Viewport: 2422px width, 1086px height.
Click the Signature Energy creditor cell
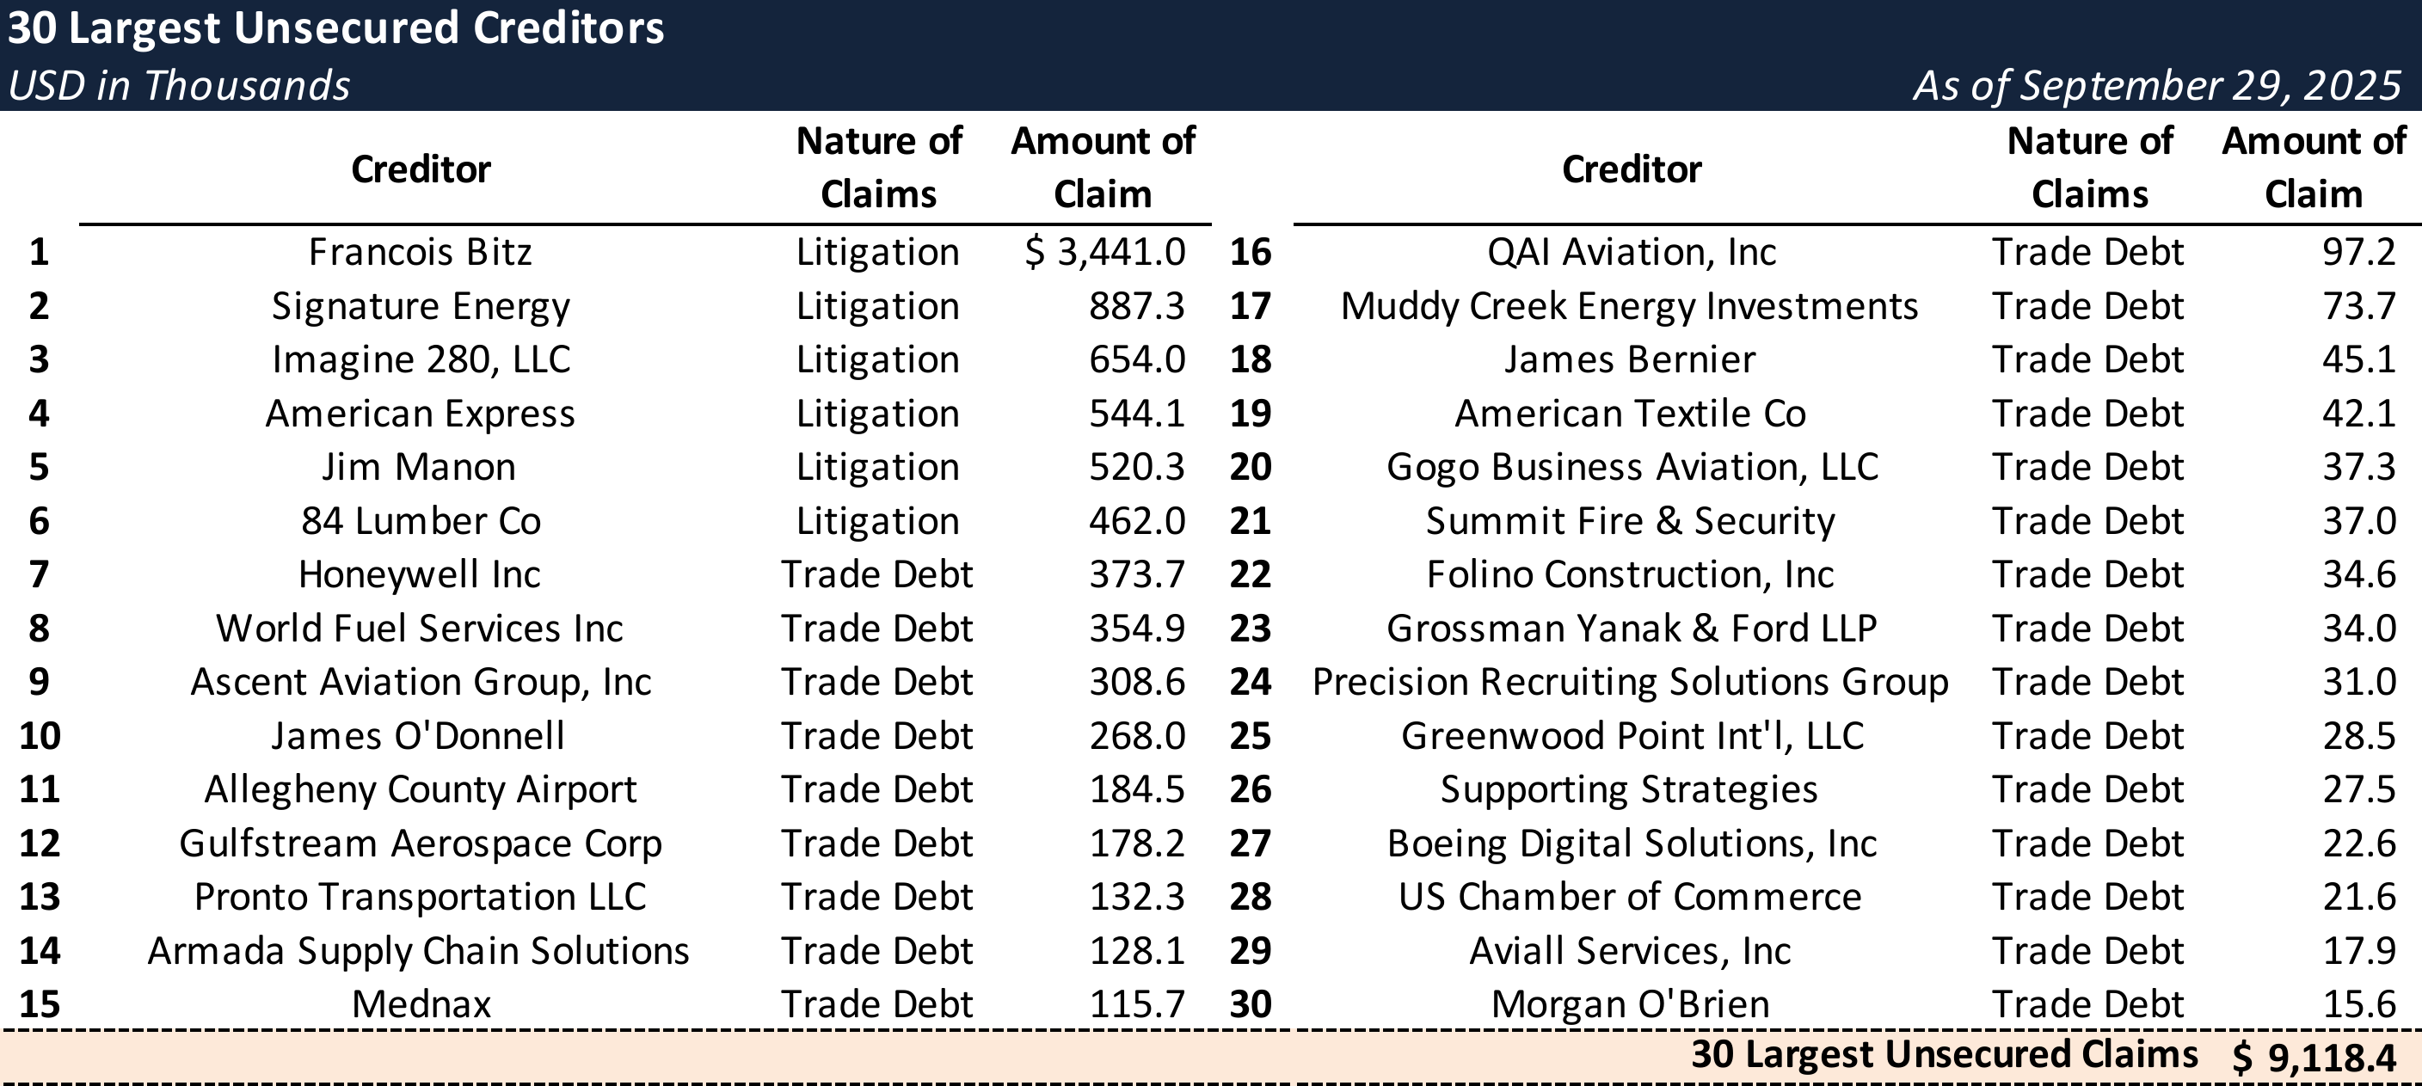click(421, 306)
